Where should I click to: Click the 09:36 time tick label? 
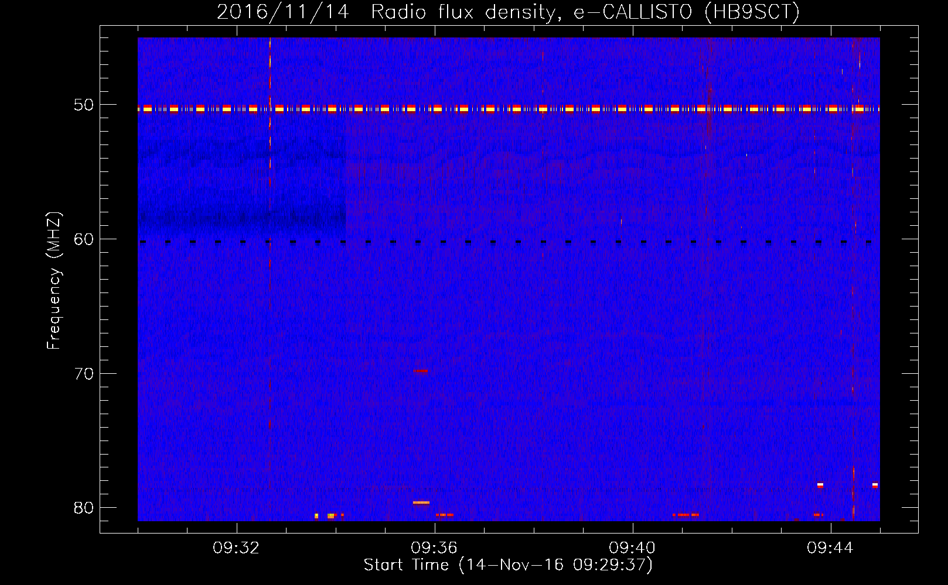pyautogui.click(x=434, y=548)
